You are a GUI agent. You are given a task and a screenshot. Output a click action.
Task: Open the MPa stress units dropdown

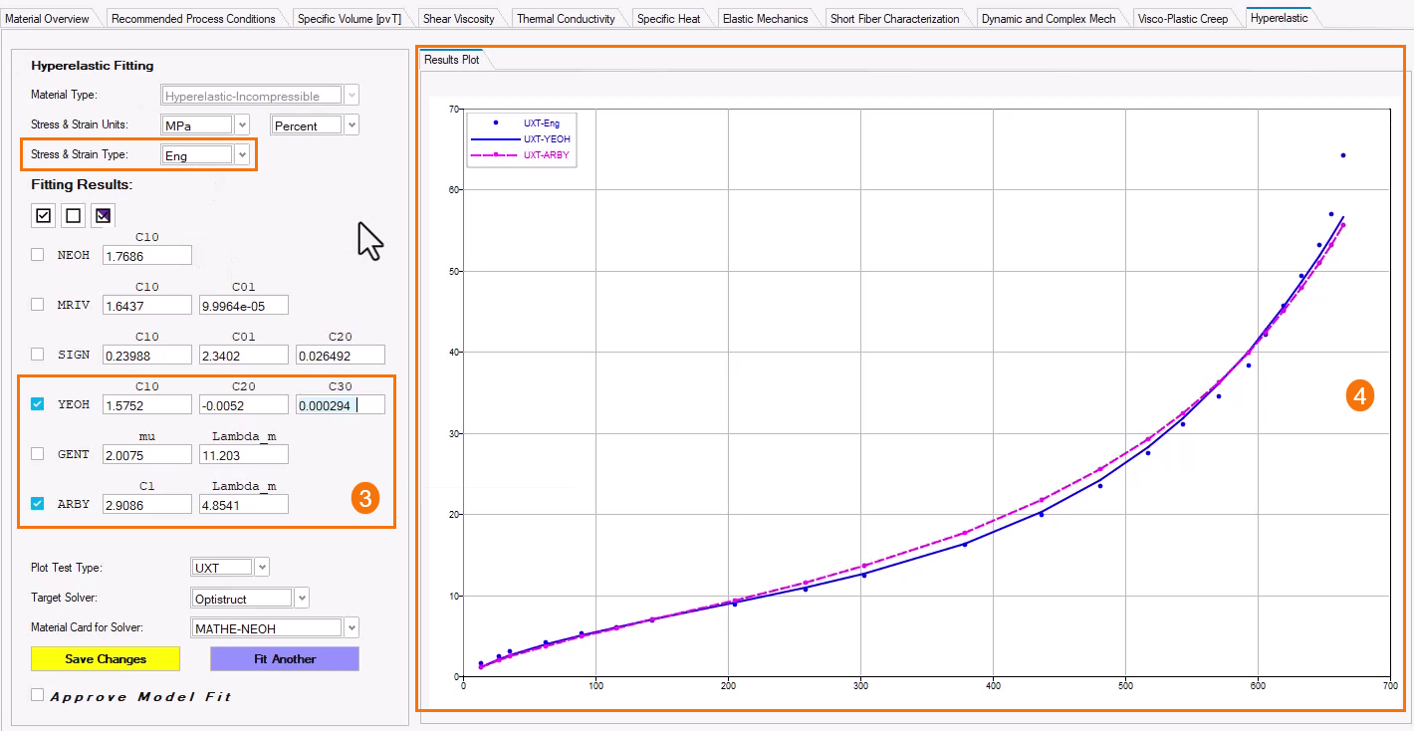(x=242, y=125)
